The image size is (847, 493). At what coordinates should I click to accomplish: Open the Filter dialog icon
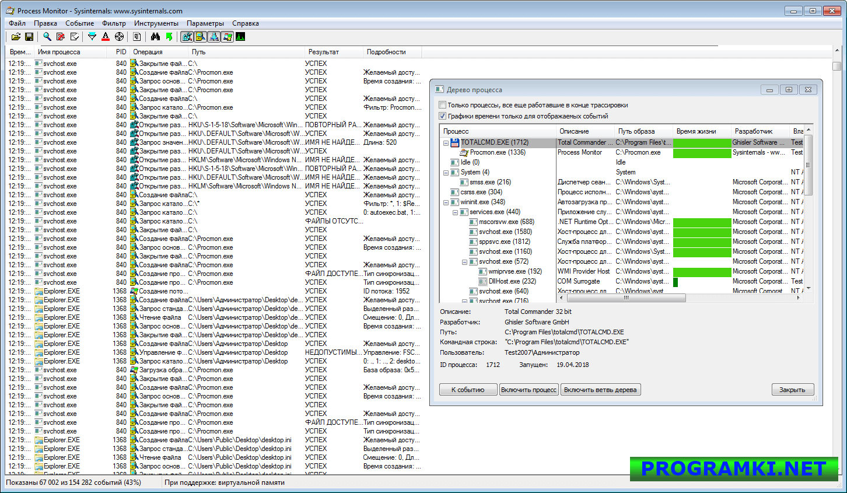click(92, 36)
